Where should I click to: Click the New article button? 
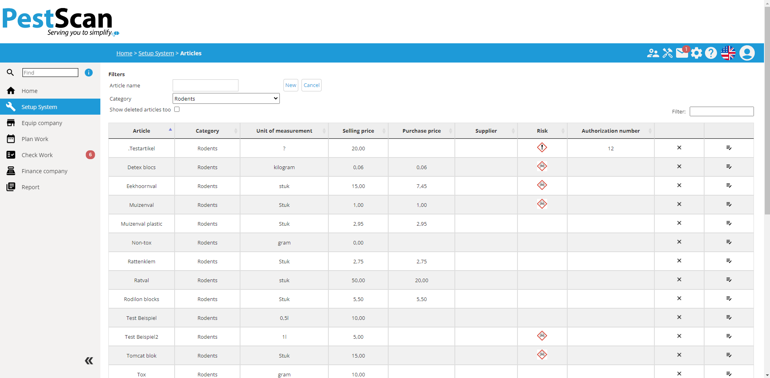click(291, 85)
